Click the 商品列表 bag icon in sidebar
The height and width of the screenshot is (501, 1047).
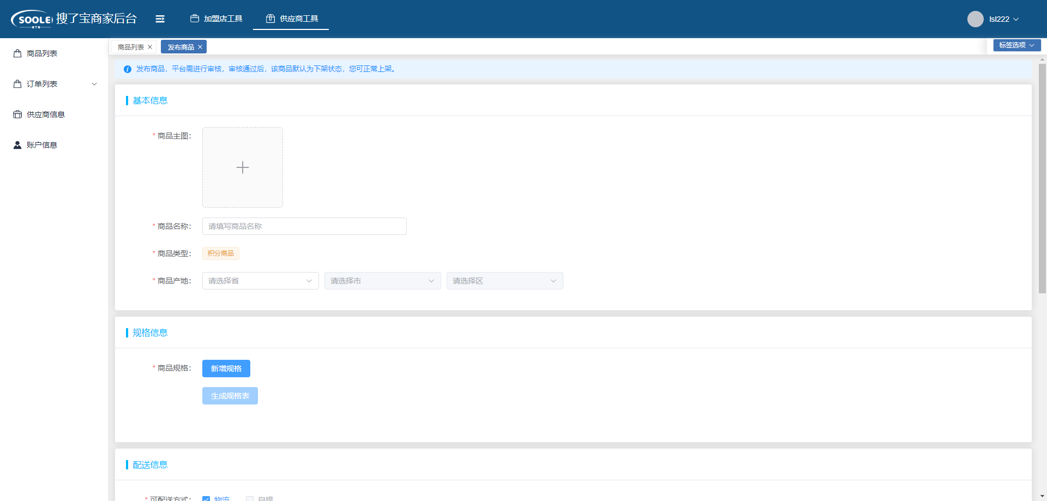pos(17,53)
